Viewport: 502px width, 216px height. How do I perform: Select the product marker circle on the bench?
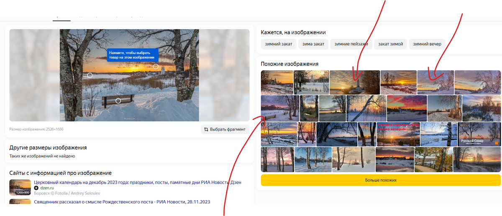(118, 101)
